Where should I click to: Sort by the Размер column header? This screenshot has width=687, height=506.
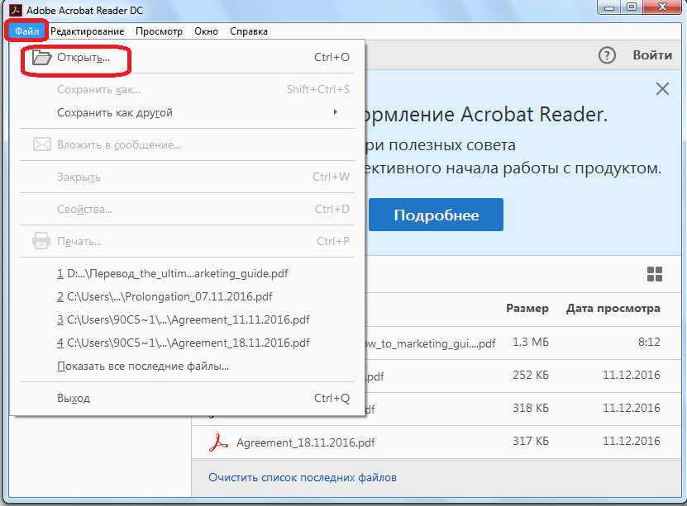pyautogui.click(x=527, y=309)
